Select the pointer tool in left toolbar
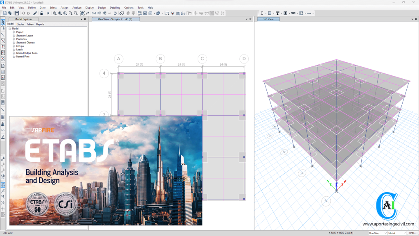Viewport: 419px width, 236px height. pyautogui.click(x=3, y=22)
